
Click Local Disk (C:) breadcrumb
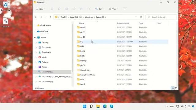click(x=76, y=17)
